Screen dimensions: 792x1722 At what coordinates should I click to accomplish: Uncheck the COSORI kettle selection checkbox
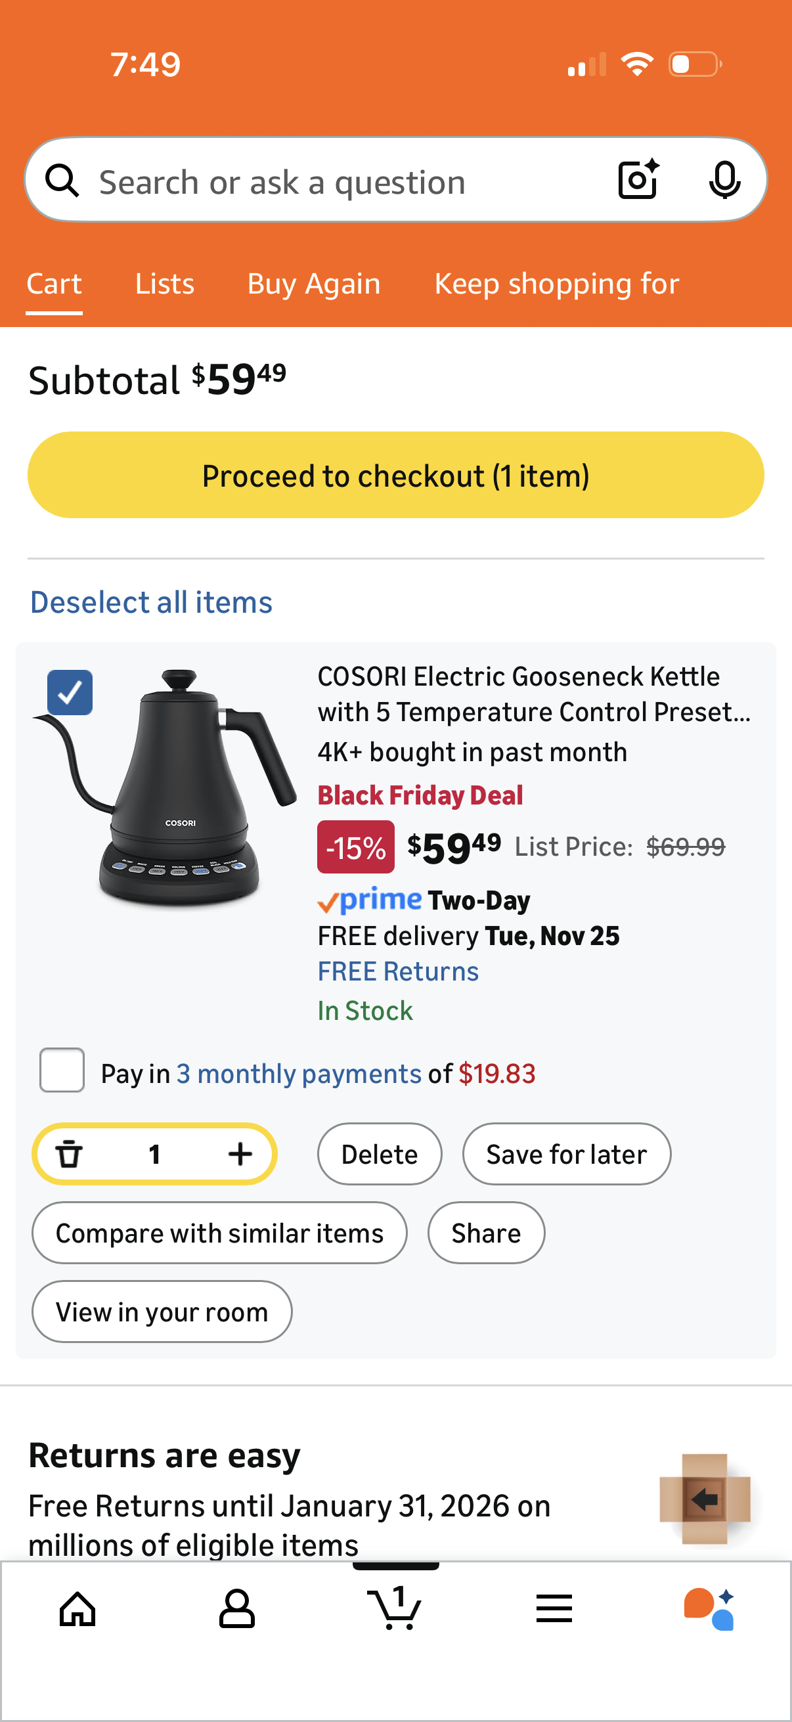tap(70, 692)
